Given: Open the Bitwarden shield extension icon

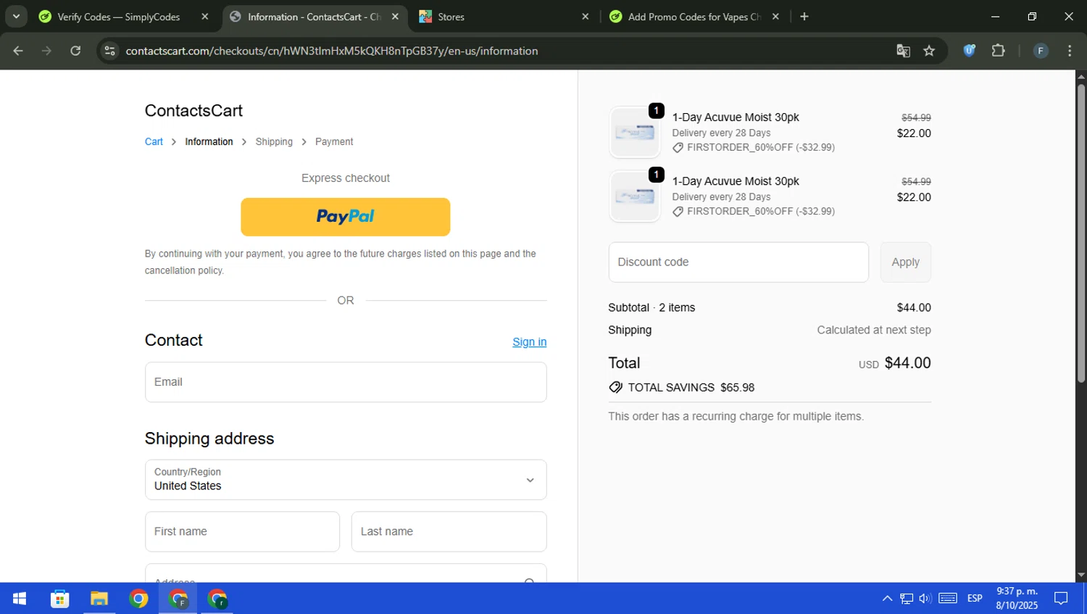Looking at the screenshot, I should (970, 51).
